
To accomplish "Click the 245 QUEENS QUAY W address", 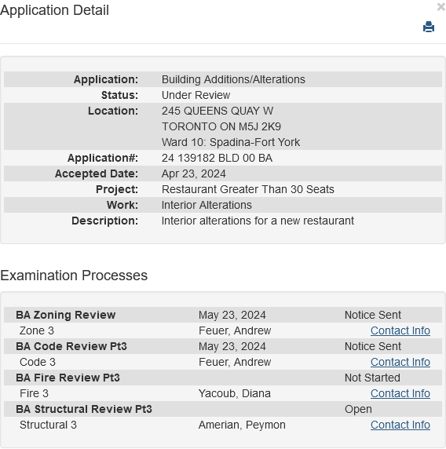I will pos(218,111).
